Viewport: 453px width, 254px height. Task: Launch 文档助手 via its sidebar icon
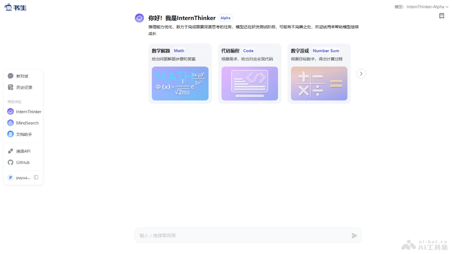pyautogui.click(x=10, y=134)
